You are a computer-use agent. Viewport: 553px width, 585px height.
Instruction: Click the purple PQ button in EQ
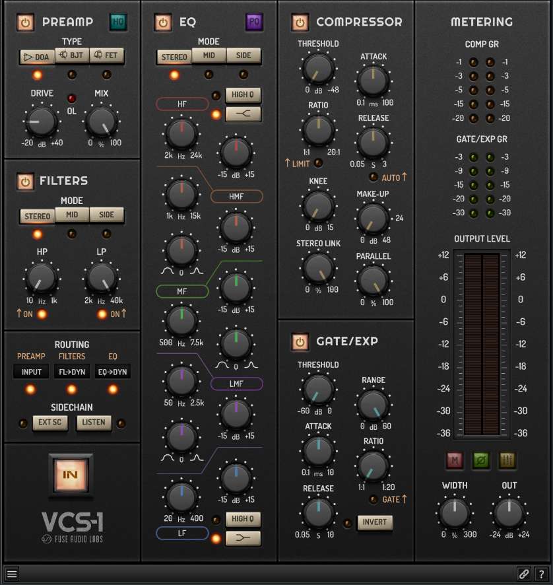click(254, 22)
